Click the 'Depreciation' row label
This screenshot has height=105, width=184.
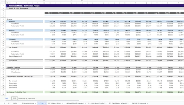click(x=13, y=83)
